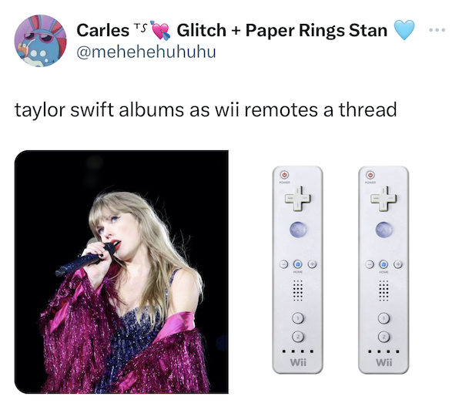Viewport: 462px width, 413px height.
Task: Click the D-pad on the right Wii remote
Action: [x=383, y=199]
